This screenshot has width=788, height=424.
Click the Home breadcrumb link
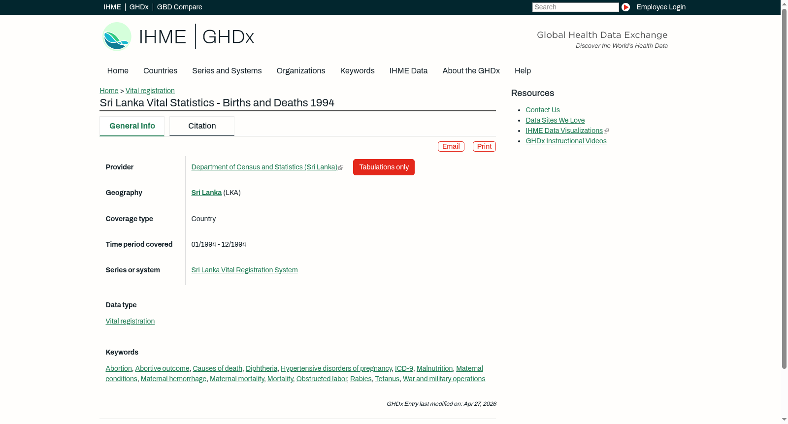109,91
